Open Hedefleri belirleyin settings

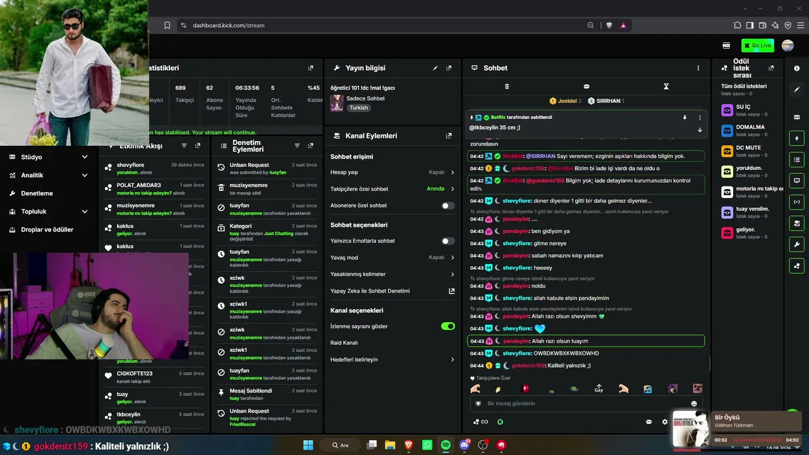(x=392, y=360)
